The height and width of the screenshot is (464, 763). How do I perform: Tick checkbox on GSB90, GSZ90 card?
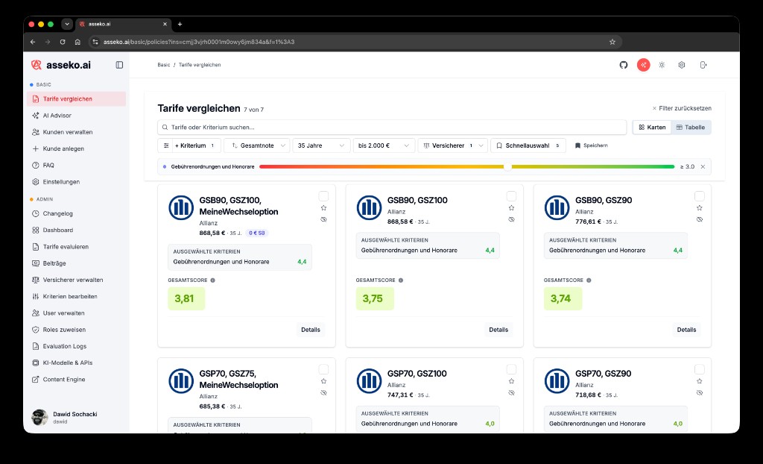point(699,196)
